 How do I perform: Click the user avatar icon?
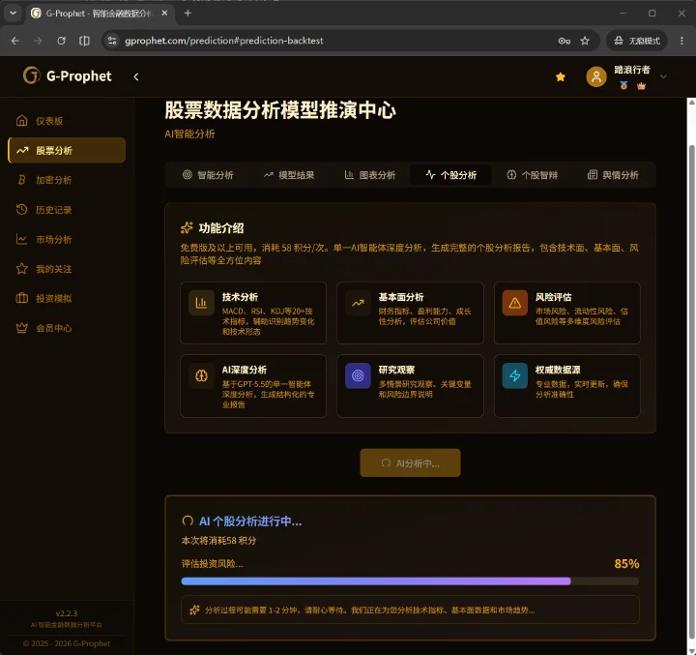[596, 76]
